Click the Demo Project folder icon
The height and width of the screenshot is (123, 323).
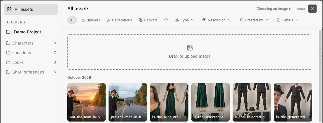pyautogui.click(x=8, y=32)
